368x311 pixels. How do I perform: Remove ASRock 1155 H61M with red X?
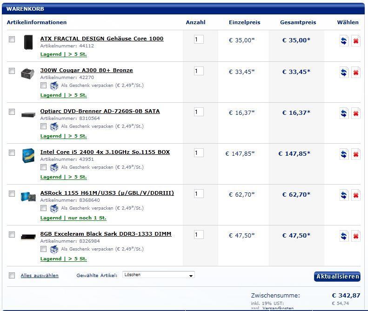(356, 195)
